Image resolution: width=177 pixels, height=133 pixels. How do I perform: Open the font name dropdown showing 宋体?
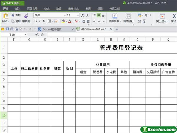pyautogui.click(x=65, y=15)
